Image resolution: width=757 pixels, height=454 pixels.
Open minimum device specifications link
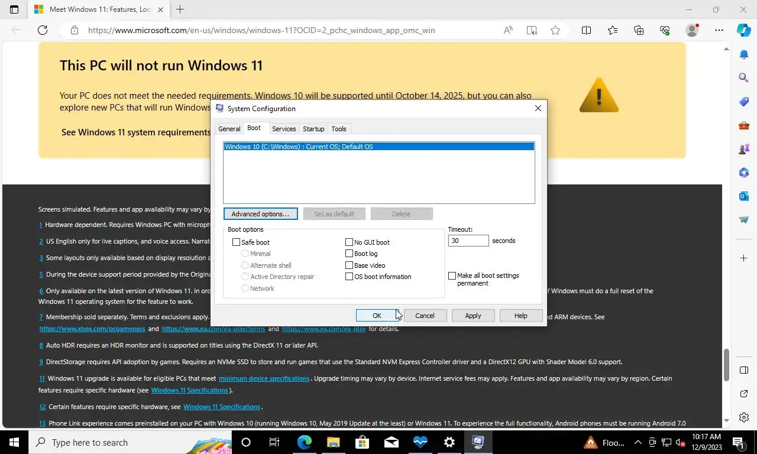pos(264,378)
